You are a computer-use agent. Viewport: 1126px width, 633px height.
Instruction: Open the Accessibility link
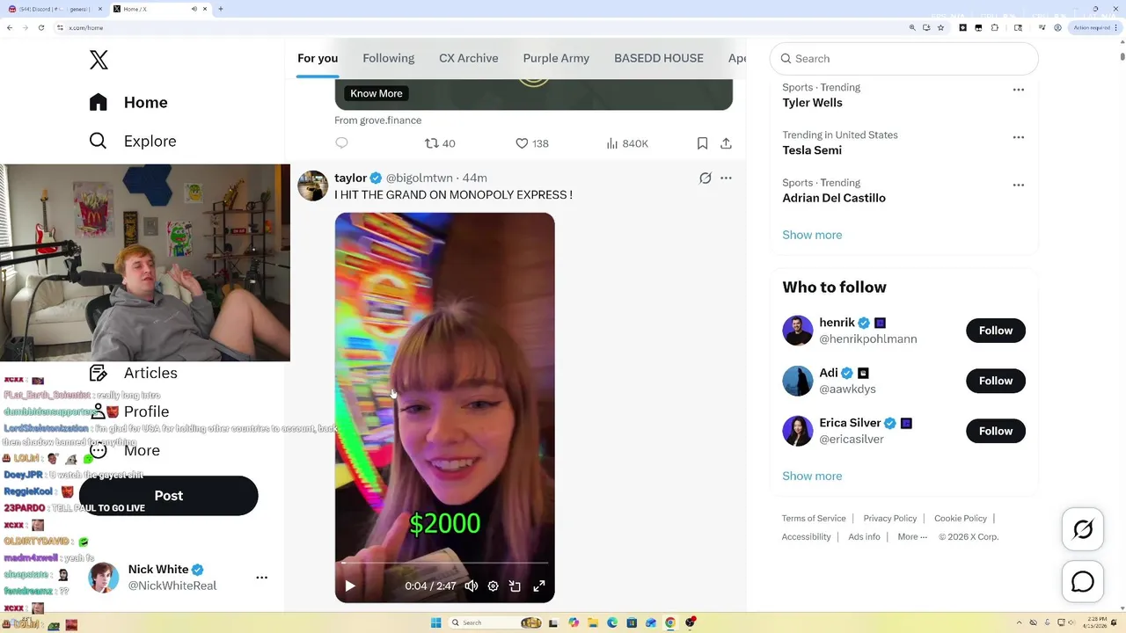806,537
